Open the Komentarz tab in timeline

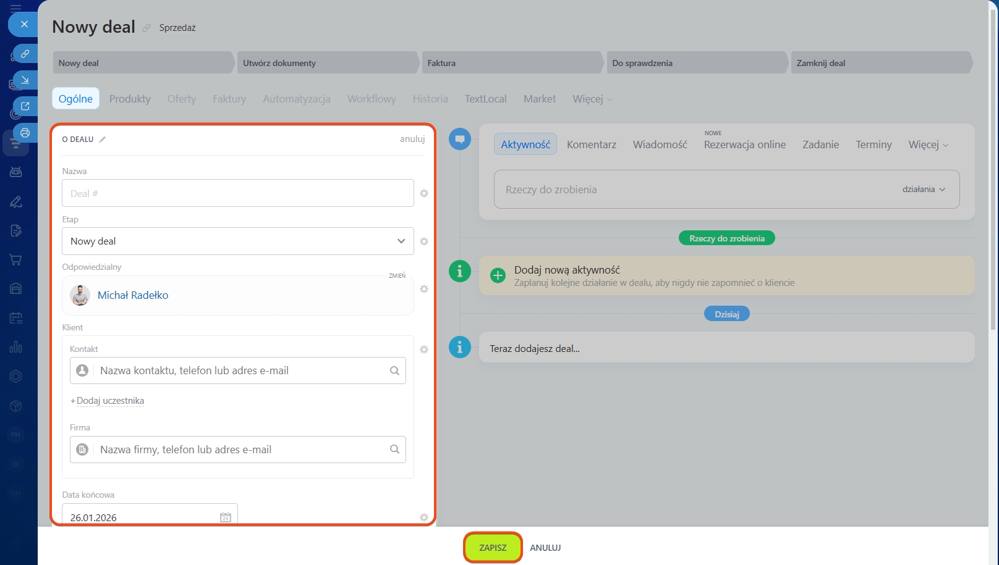tap(591, 144)
